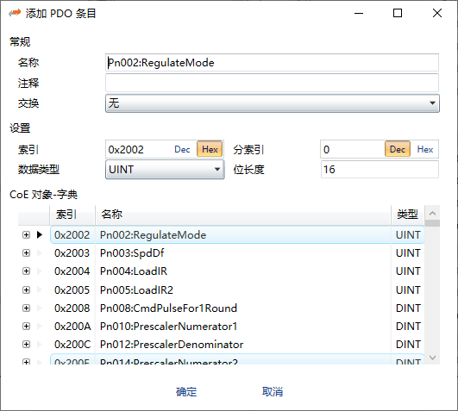458x411 pixels.
Task: Click index cell 0x200C
Action: [x=72, y=344]
